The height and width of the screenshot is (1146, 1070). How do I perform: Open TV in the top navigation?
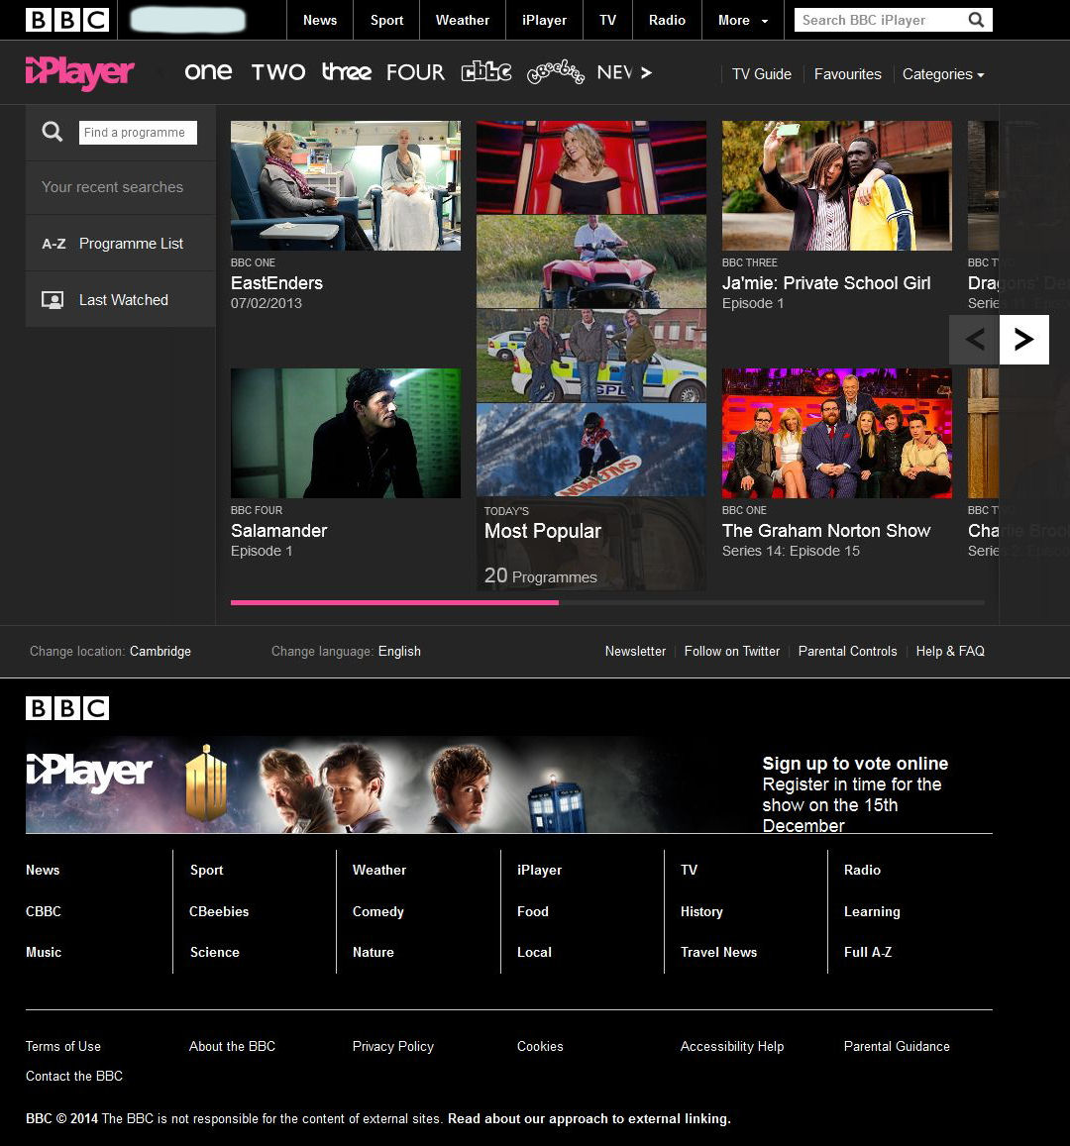(x=608, y=20)
